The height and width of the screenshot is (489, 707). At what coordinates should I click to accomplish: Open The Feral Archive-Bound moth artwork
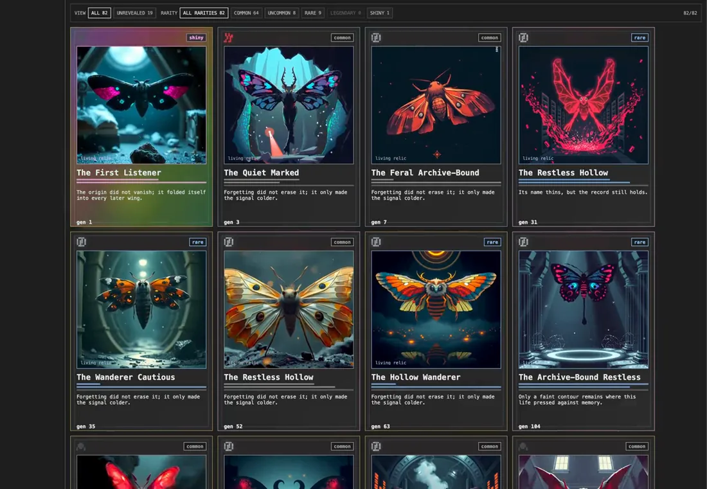pos(436,105)
